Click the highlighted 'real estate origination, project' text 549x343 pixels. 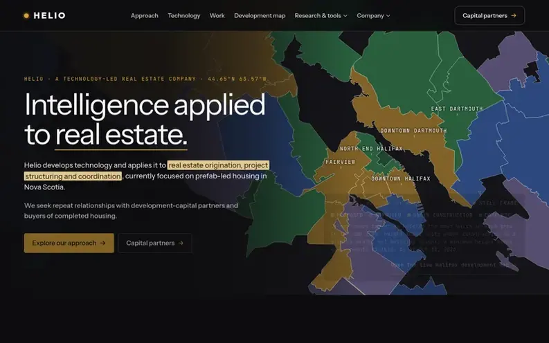(218, 165)
